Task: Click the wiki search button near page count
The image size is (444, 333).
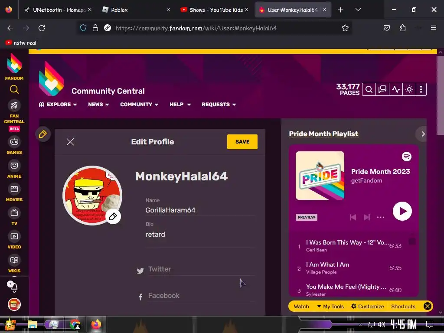Action: [369, 89]
